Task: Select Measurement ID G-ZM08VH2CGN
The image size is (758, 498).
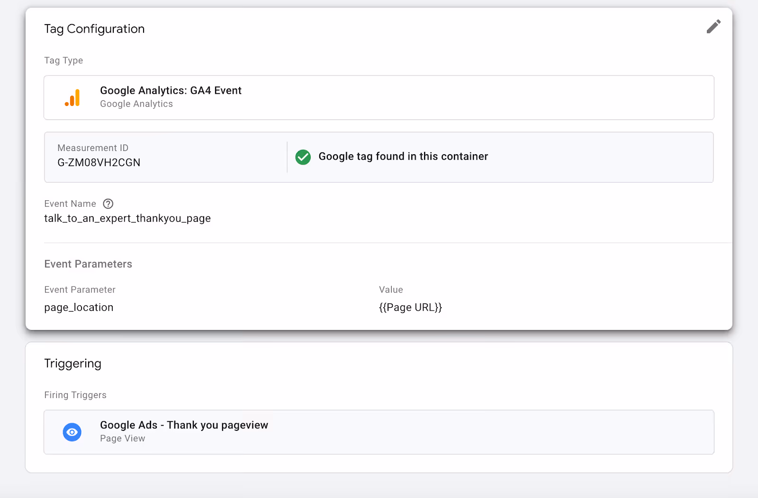Action: click(x=99, y=163)
